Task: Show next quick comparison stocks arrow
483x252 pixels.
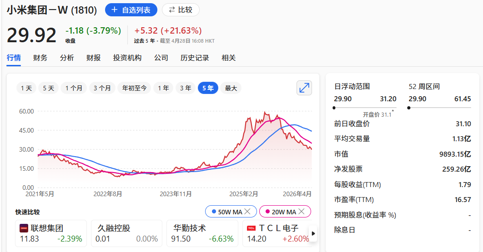Action: tap(313, 233)
